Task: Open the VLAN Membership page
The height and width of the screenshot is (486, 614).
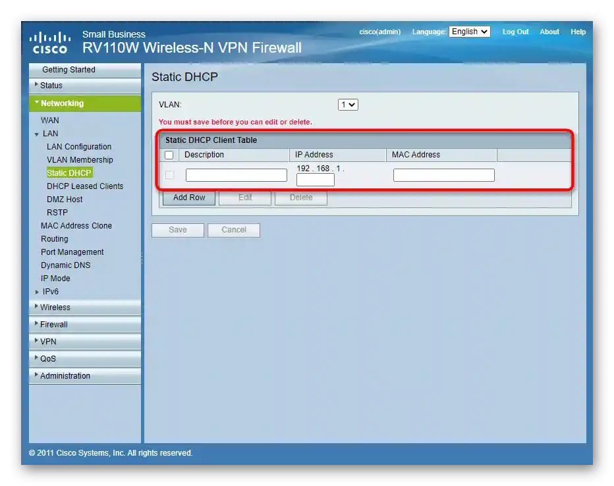Action: click(x=80, y=159)
